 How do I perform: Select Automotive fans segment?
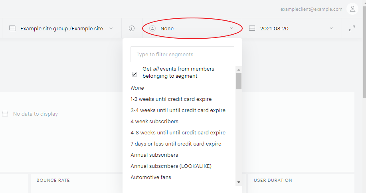pos(151,177)
